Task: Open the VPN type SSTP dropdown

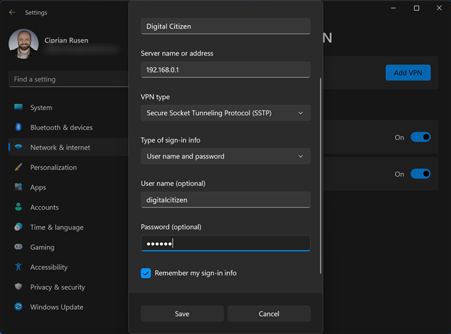Action: (225, 113)
